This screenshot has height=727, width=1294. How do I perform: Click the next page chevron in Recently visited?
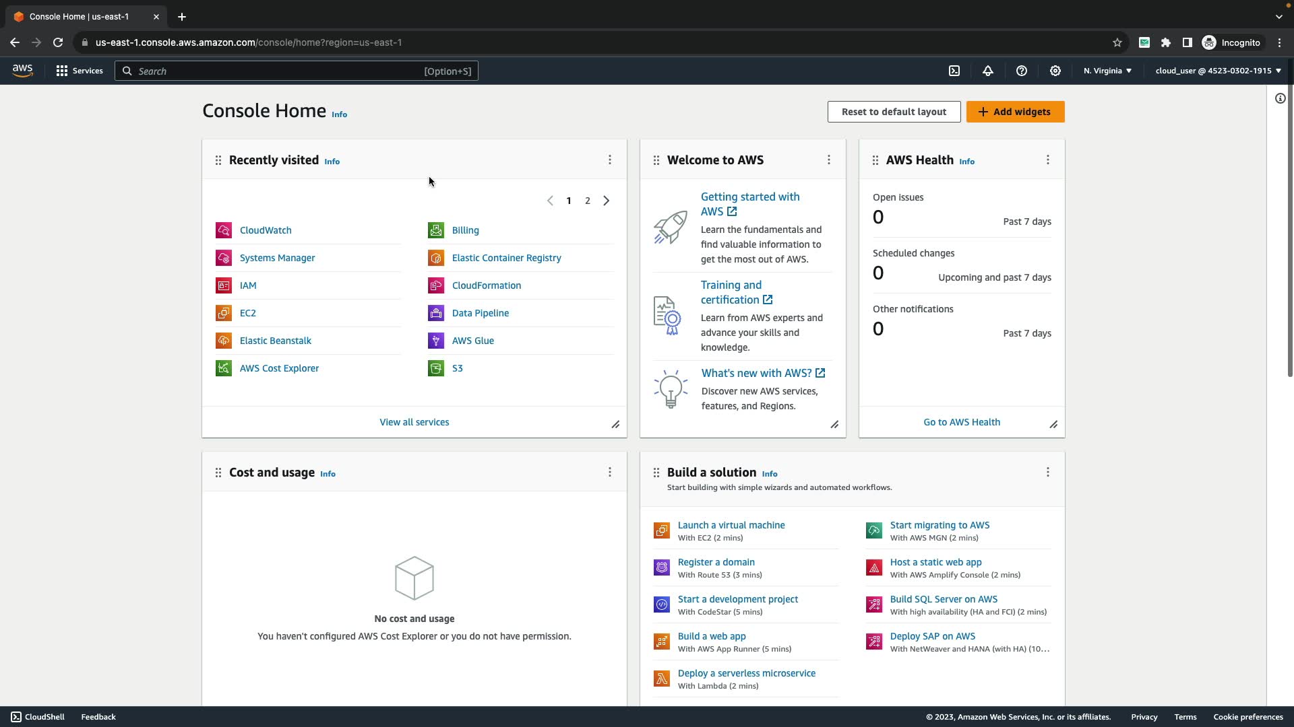click(x=607, y=201)
